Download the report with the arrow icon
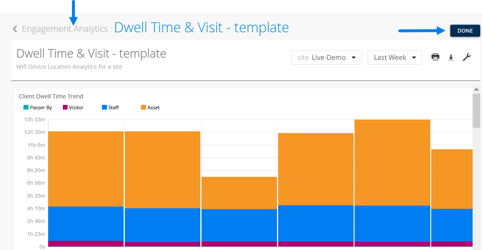This screenshot has height=250, width=482. 451,58
